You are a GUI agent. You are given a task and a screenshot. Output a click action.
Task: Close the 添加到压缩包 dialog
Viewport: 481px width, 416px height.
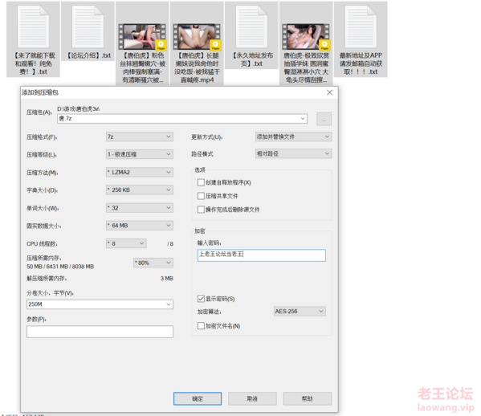329,92
